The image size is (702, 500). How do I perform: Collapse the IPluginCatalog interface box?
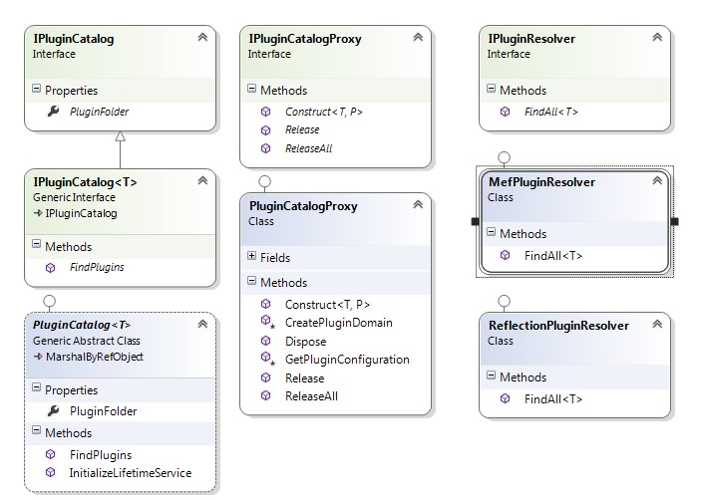click(202, 38)
